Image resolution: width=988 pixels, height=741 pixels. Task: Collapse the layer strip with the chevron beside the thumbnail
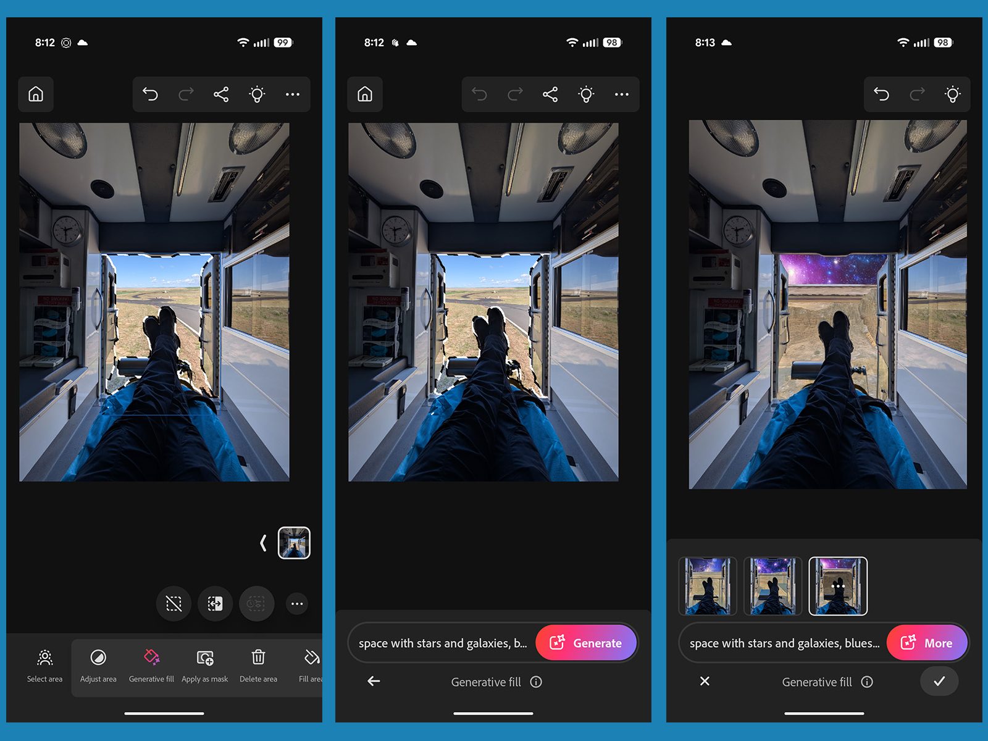[264, 543]
